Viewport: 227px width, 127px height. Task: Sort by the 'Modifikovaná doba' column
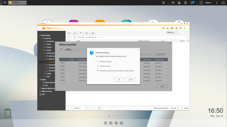tap(144, 41)
